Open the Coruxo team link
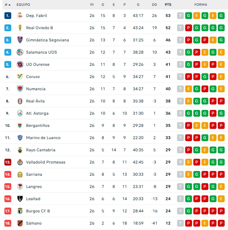Viewport: 228px width, 230px height. point(33,77)
